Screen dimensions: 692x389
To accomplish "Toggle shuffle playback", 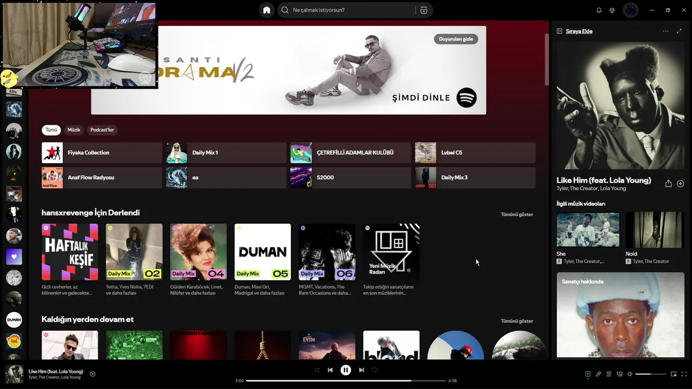I will [x=317, y=370].
